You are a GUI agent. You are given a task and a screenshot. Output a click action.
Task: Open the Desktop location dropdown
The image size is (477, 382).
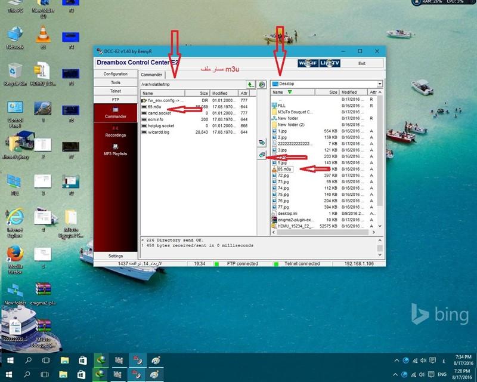tap(380, 84)
